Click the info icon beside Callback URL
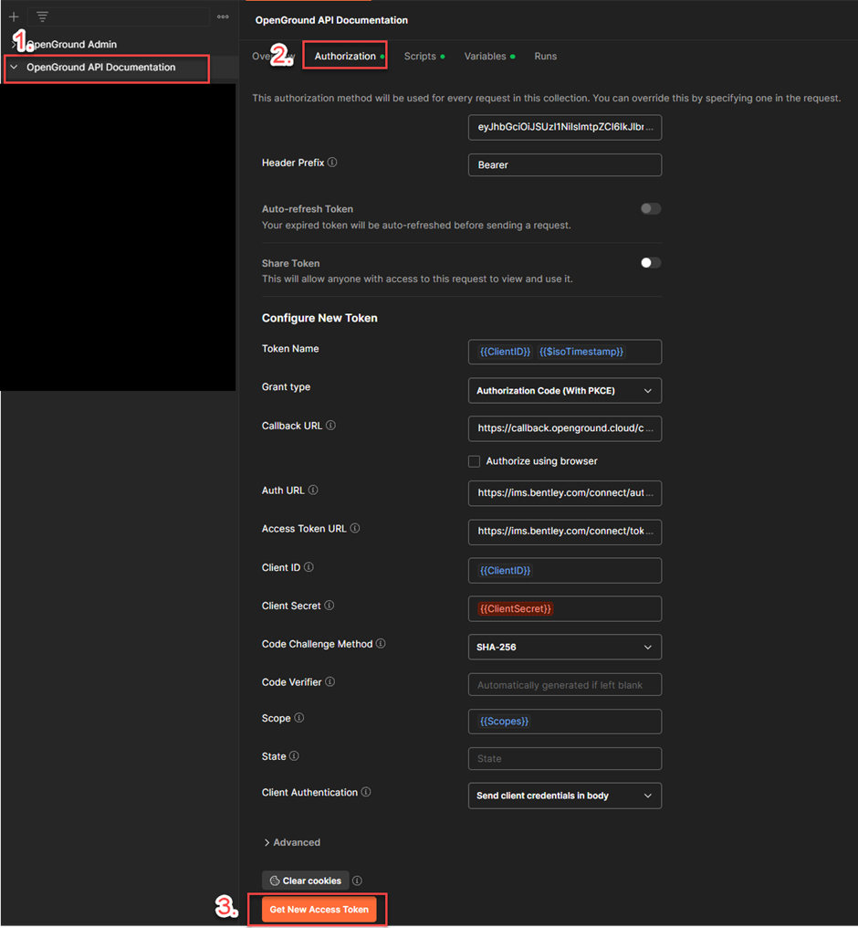Screen dimensions: 858x928 (x=330, y=426)
